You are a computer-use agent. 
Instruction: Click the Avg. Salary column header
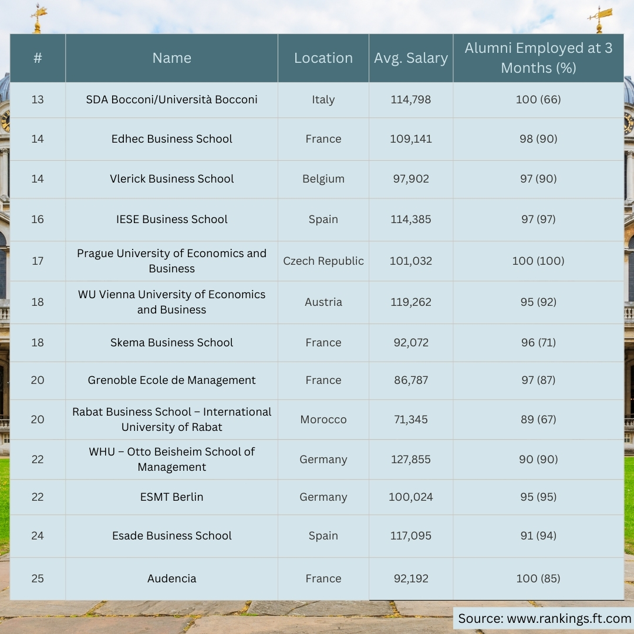411,58
